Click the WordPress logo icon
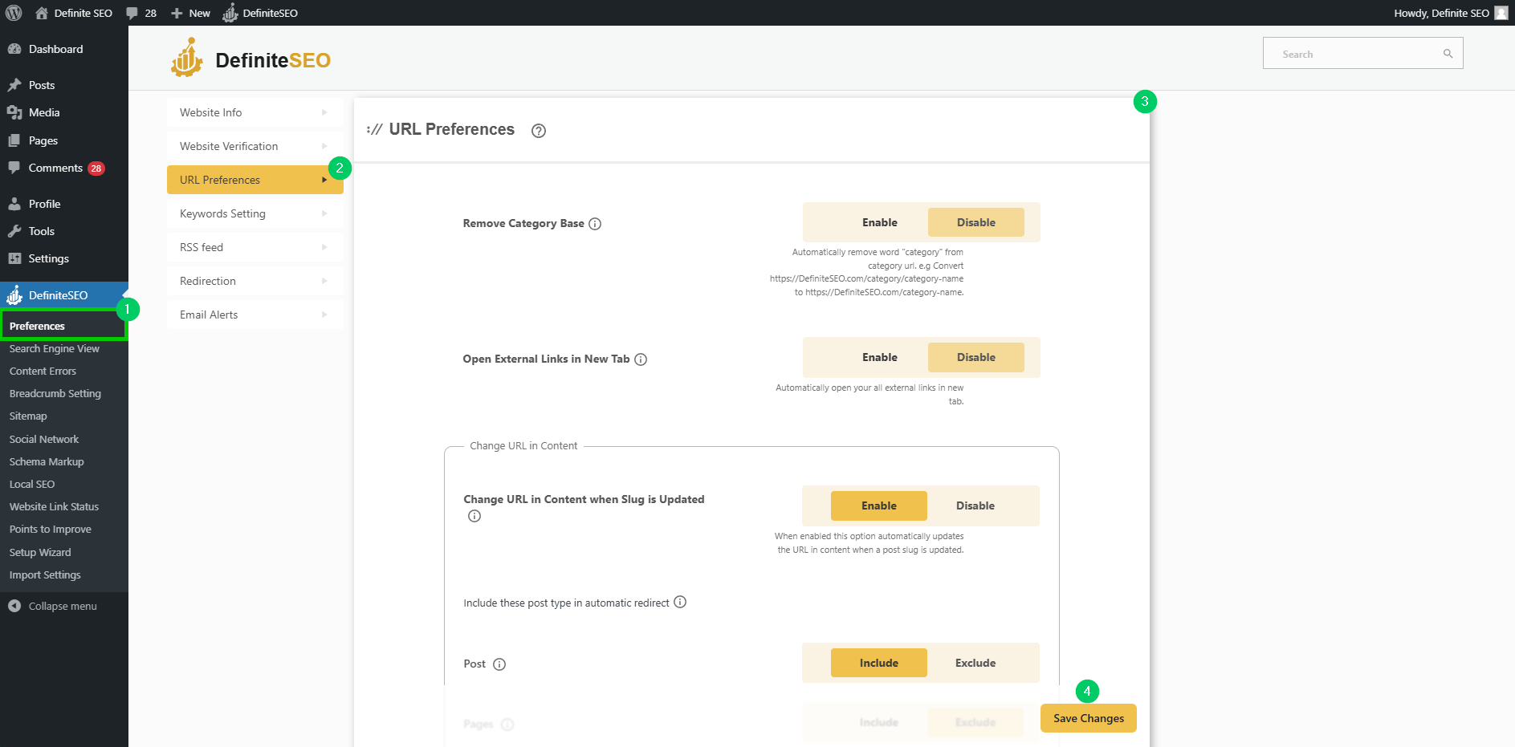1515x747 pixels. tap(14, 13)
